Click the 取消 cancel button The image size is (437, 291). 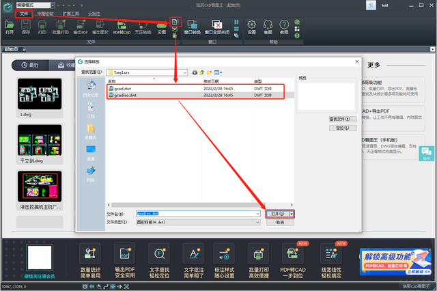[280, 223]
